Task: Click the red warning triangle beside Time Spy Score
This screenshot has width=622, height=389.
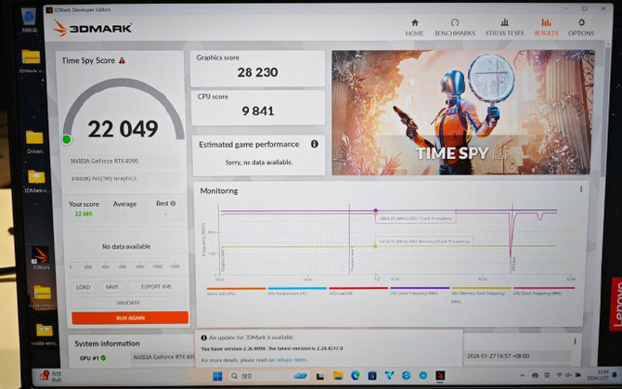Action: coord(123,60)
